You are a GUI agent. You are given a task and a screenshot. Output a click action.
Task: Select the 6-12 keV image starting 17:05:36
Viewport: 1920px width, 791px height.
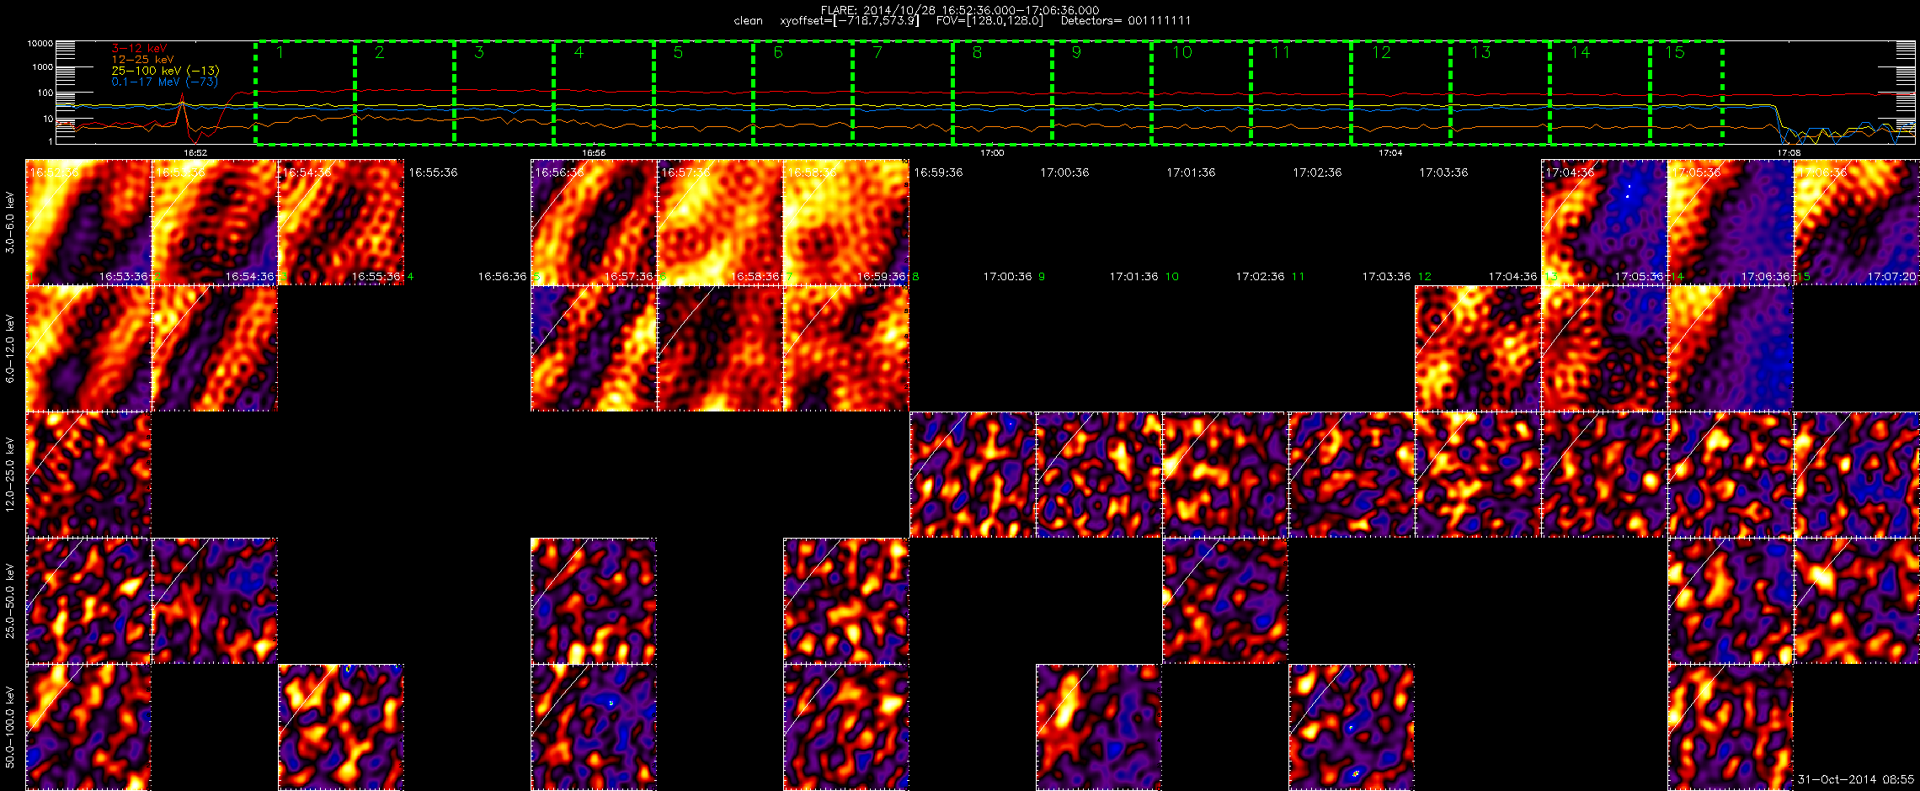click(x=1731, y=348)
